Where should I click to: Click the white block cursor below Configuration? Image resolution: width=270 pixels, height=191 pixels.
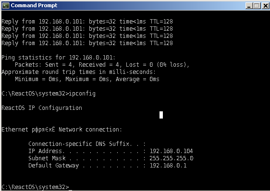(x=161, y=115)
